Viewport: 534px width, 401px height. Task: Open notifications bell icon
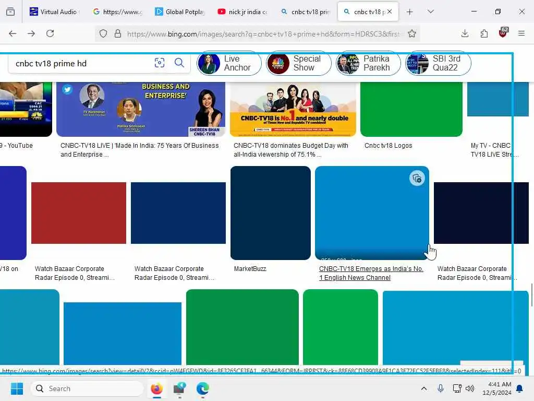(x=520, y=388)
